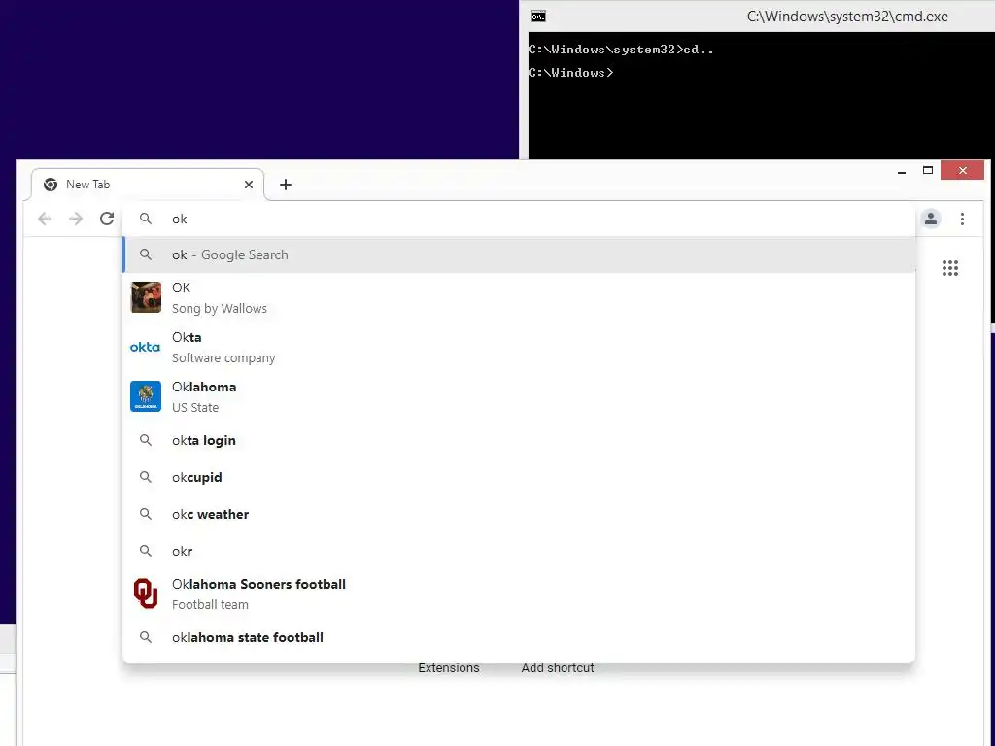Click search icon beside 'okr'

pos(146,551)
